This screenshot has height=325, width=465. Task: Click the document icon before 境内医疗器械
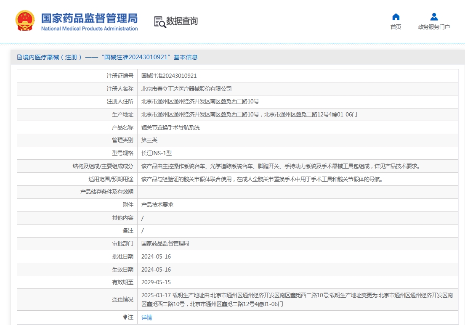[19, 57]
